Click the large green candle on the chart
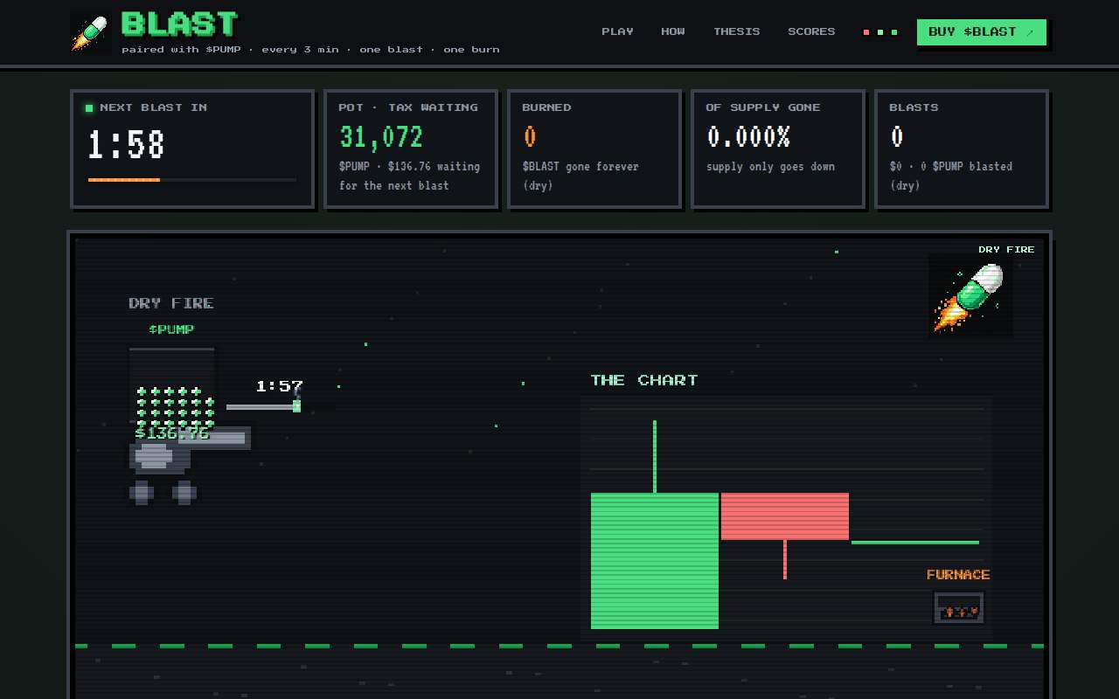The image size is (1119, 699). click(x=655, y=561)
